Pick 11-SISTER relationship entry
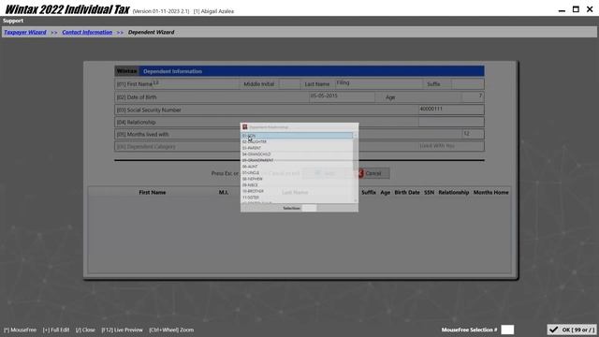 pos(297,198)
